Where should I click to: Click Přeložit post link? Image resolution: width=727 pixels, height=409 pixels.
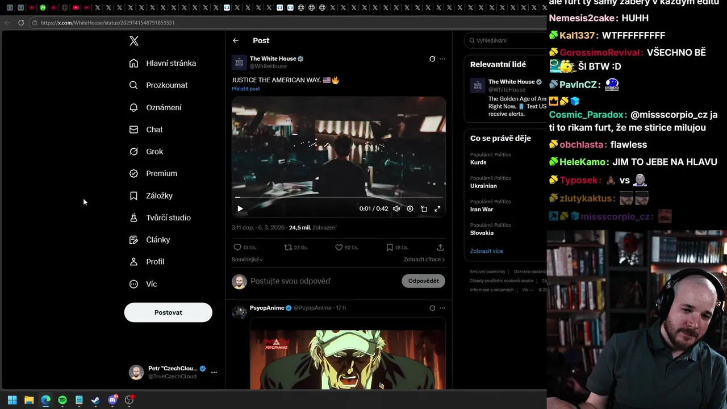click(x=246, y=89)
